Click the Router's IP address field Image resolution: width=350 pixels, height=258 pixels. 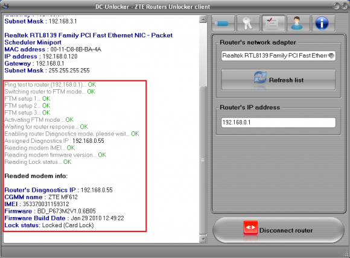tap(278, 122)
